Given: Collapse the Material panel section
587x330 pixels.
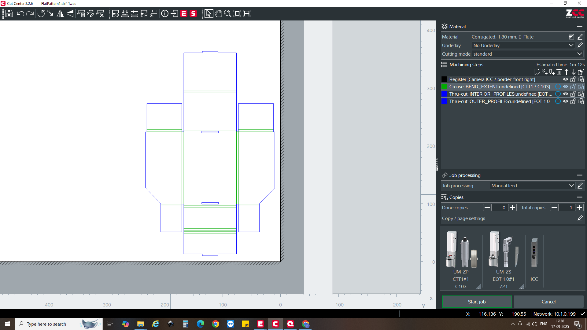Looking at the screenshot, I should (579, 27).
